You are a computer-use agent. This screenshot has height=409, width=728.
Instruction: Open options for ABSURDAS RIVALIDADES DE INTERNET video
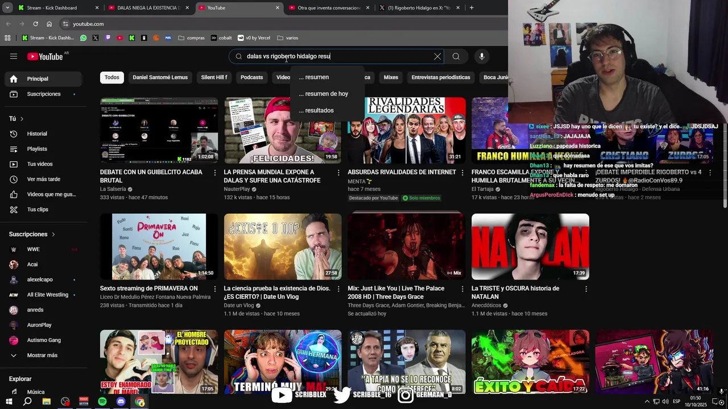click(462, 172)
